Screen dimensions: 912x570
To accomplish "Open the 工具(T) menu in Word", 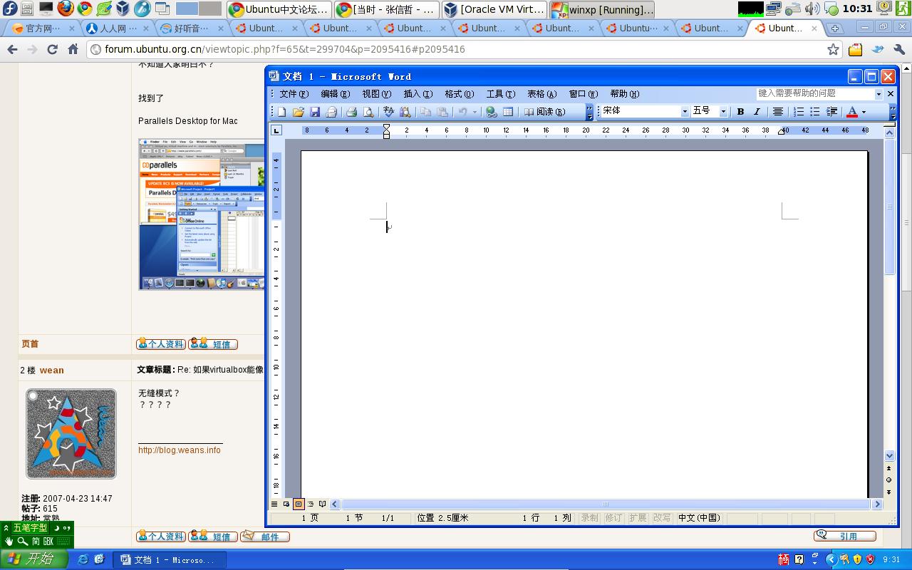I will 500,94.
